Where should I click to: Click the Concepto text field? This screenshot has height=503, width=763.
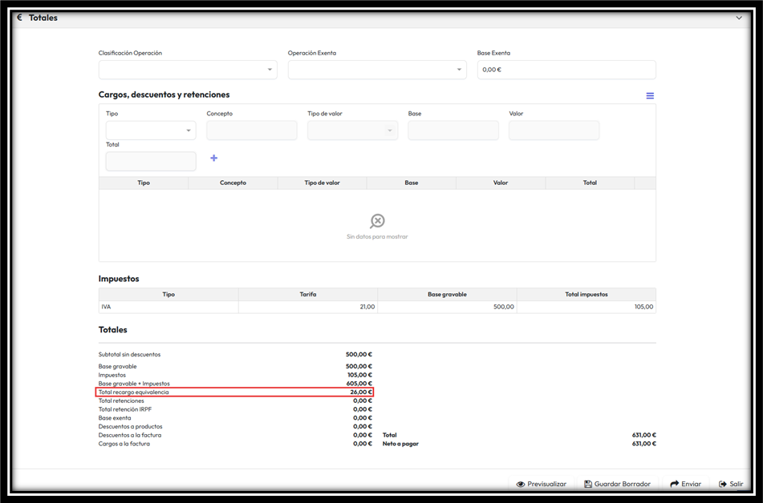(x=252, y=131)
